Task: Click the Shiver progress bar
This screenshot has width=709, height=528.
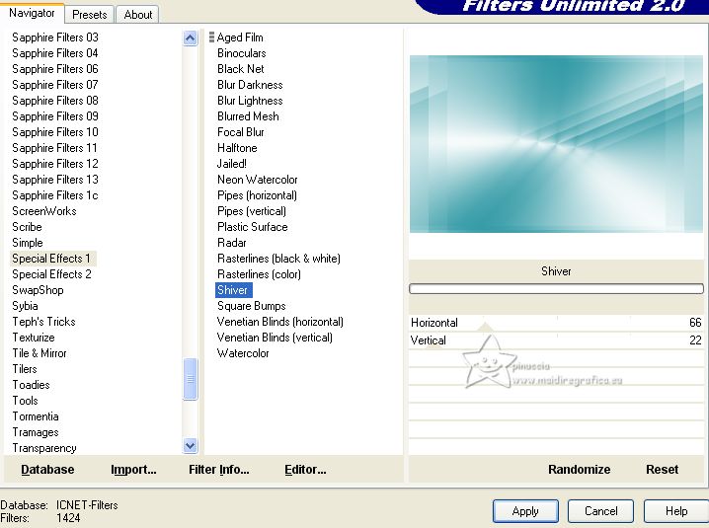Action: pyautogui.click(x=556, y=289)
